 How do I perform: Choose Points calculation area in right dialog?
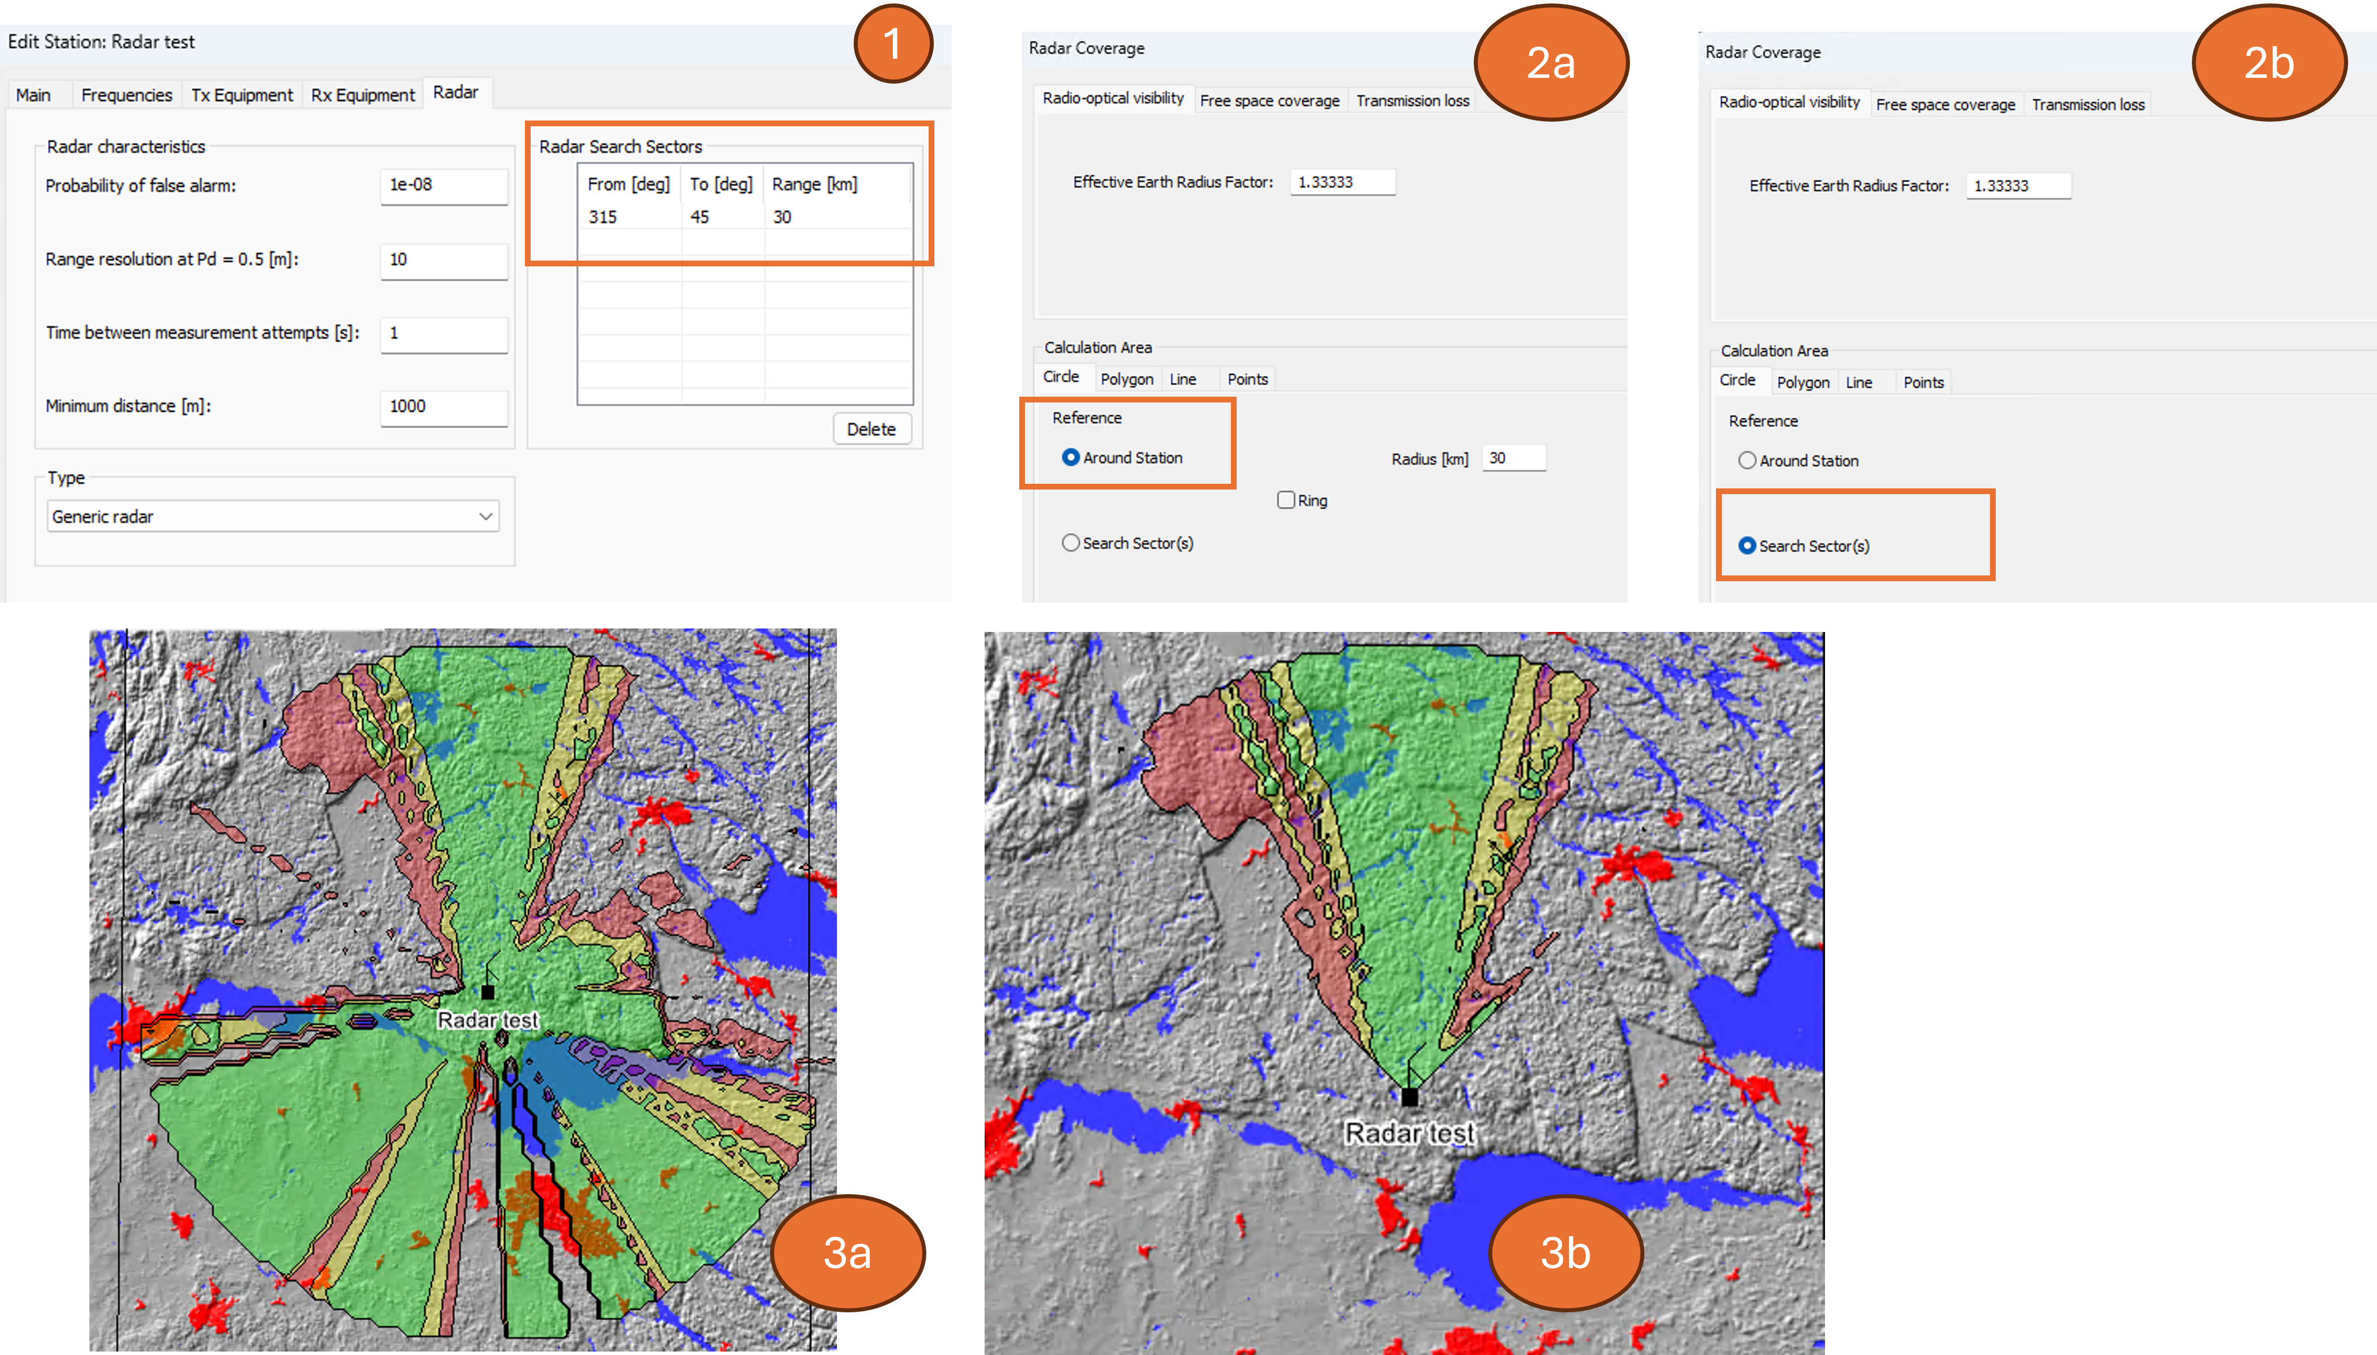pyautogui.click(x=1923, y=382)
